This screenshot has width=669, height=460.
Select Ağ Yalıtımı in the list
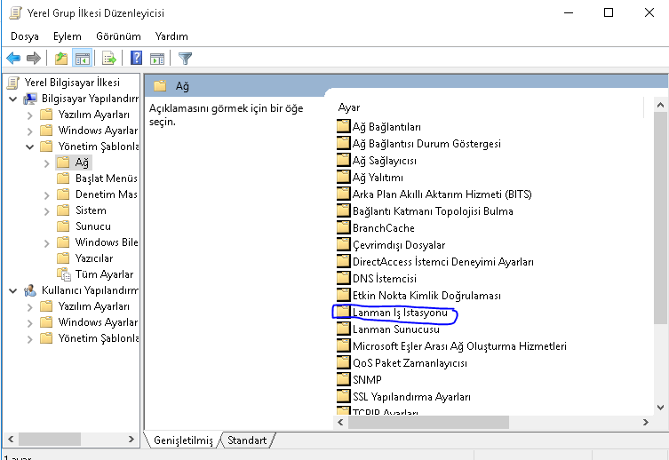[378, 178]
